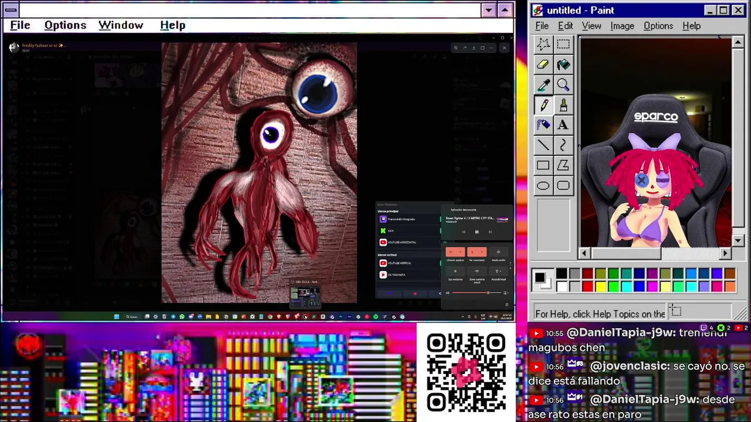The height and width of the screenshot is (422, 751).
Task: Choose the Line tool in Paint
Action: point(543,145)
